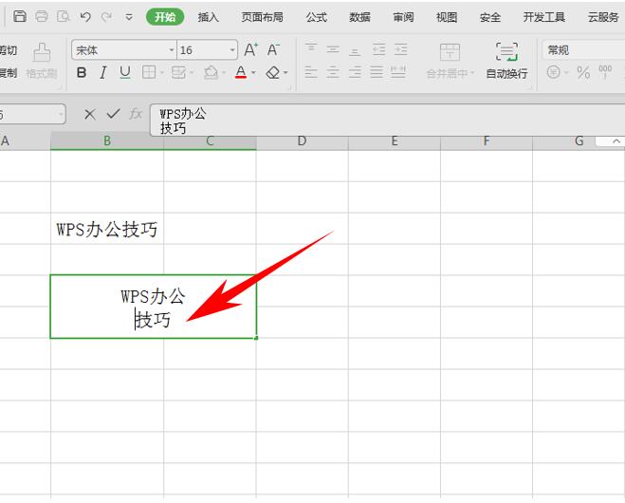
Task: Select the cell containing WPS办公技巧
Action: pyautogui.click(x=107, y=229)
